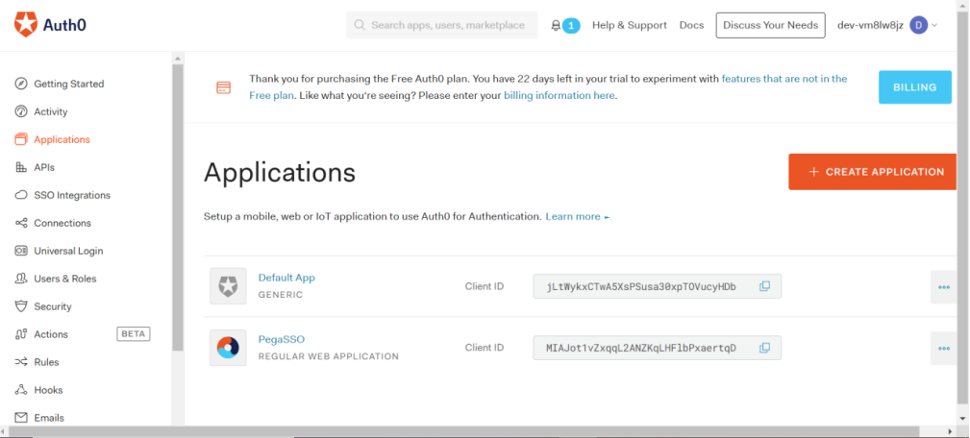Click the Auth0 shield logo
The width and height of the screenshot is (970, 438).
pos(26,25)
